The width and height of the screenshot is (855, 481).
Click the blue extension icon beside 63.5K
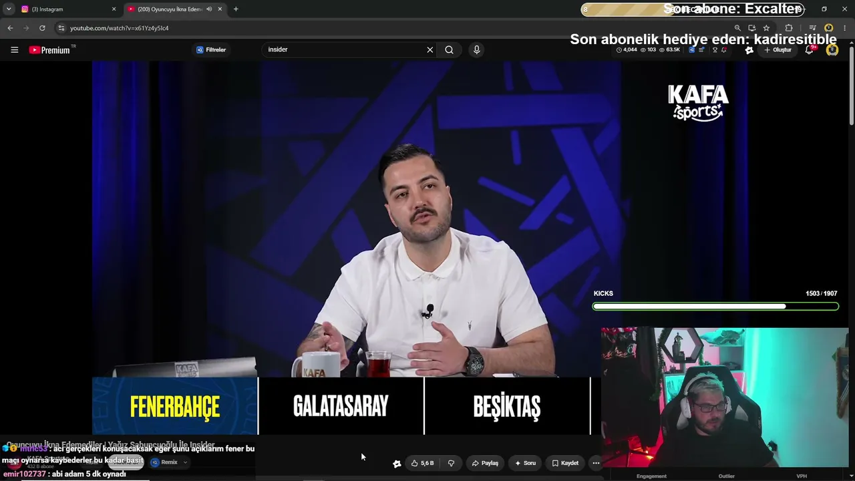tap(692, 50)
